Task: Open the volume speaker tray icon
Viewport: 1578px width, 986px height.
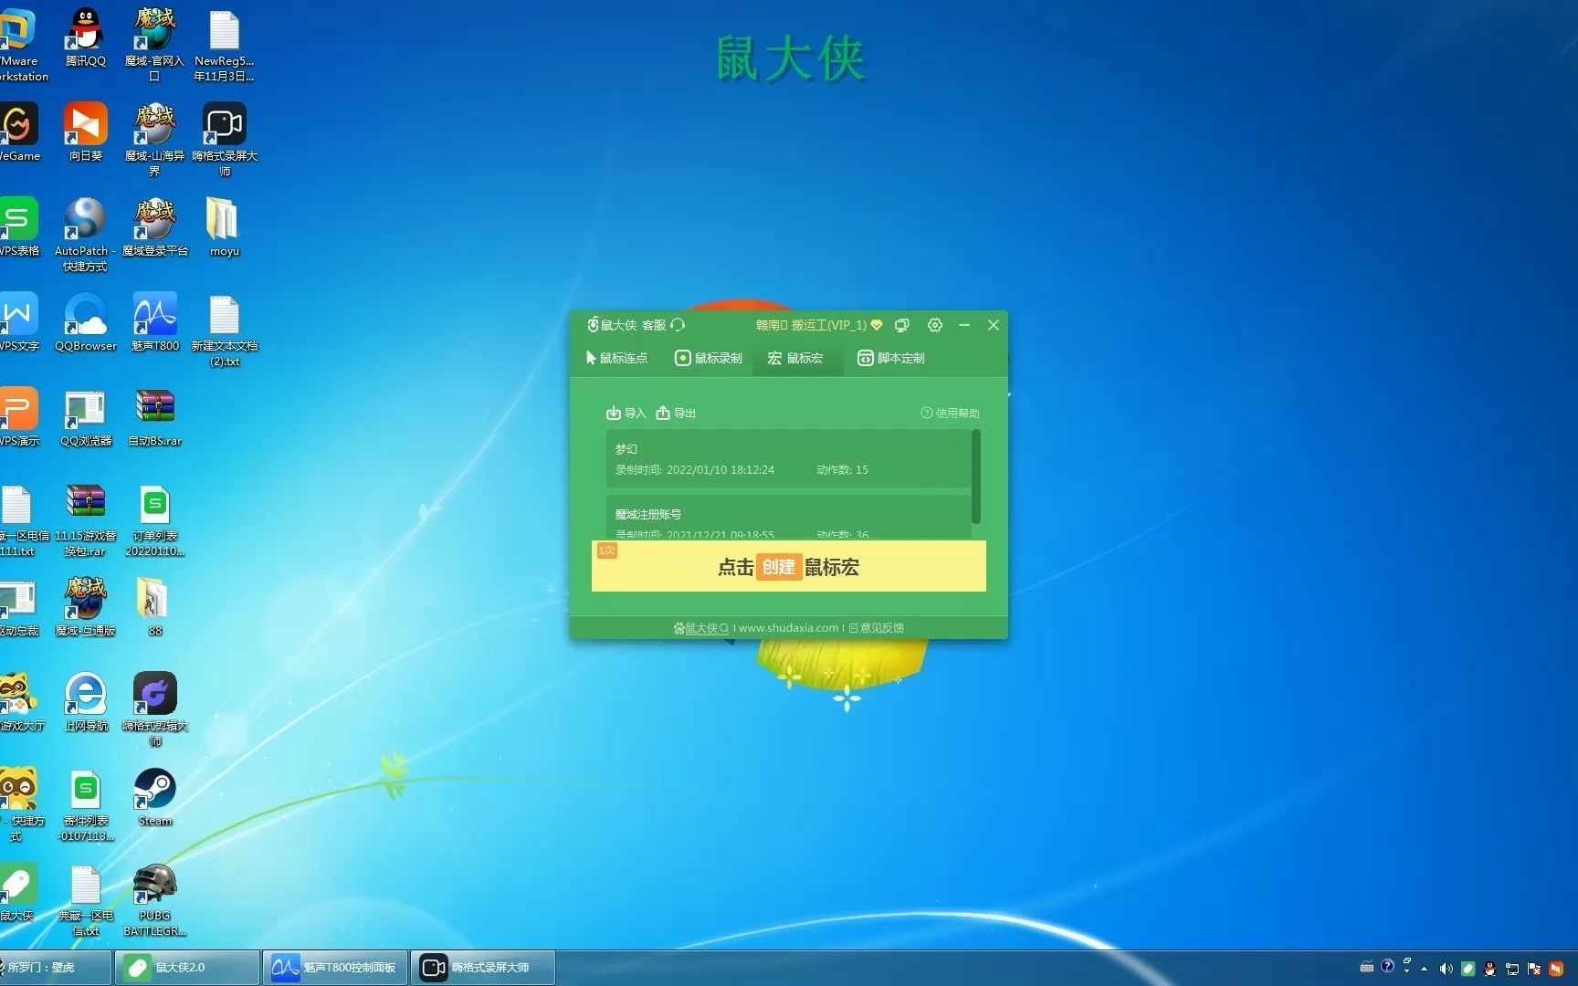Action: [x=1446, y=969]
